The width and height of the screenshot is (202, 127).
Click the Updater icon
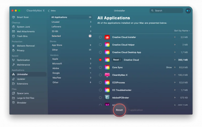(13, 79)
